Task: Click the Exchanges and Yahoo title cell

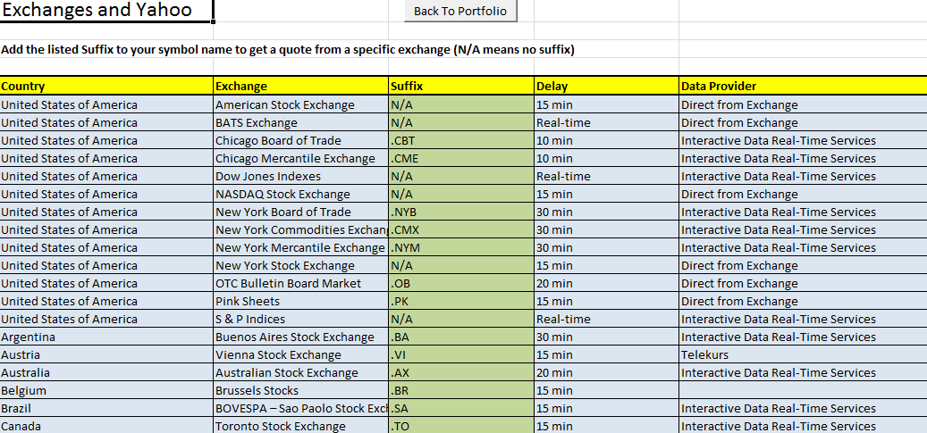Action: coord(105,11)
